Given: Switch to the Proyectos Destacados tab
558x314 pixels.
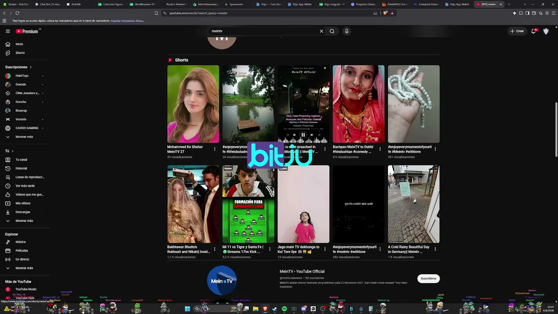Looking at the screenshot, I should tap(363, 4).
